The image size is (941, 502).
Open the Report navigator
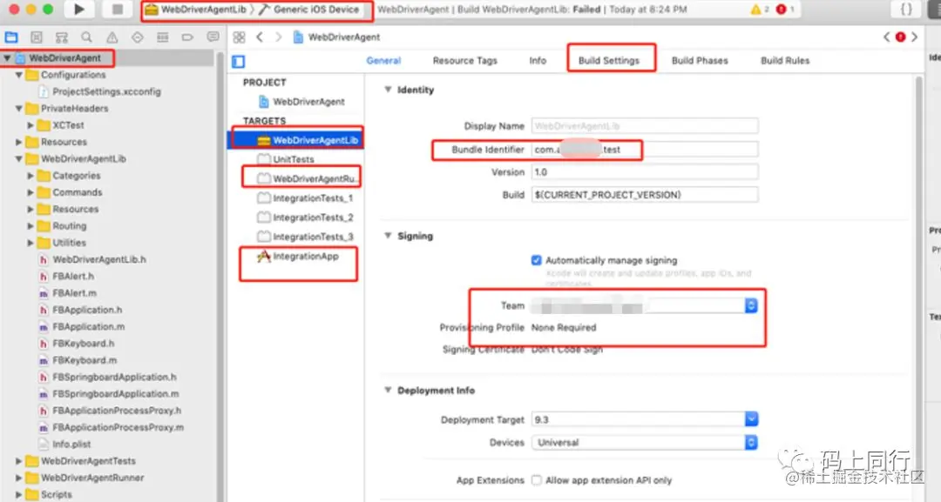click(x=213, y=37)
